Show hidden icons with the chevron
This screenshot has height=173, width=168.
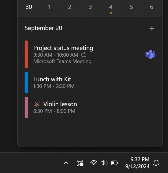coord(66,163)
